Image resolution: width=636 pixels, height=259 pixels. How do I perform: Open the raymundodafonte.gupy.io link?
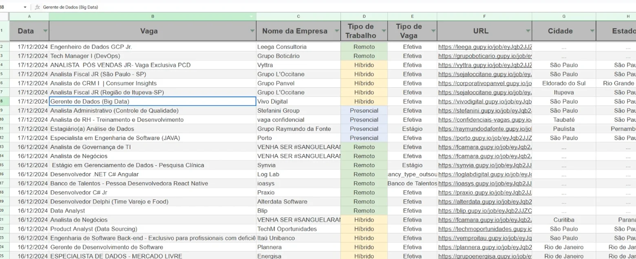(485, 129)
